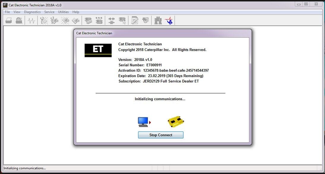Image resolution: width=325 pixels, height=174 pixels.
Task: Open the Help menu
Action: coord(76,12)
